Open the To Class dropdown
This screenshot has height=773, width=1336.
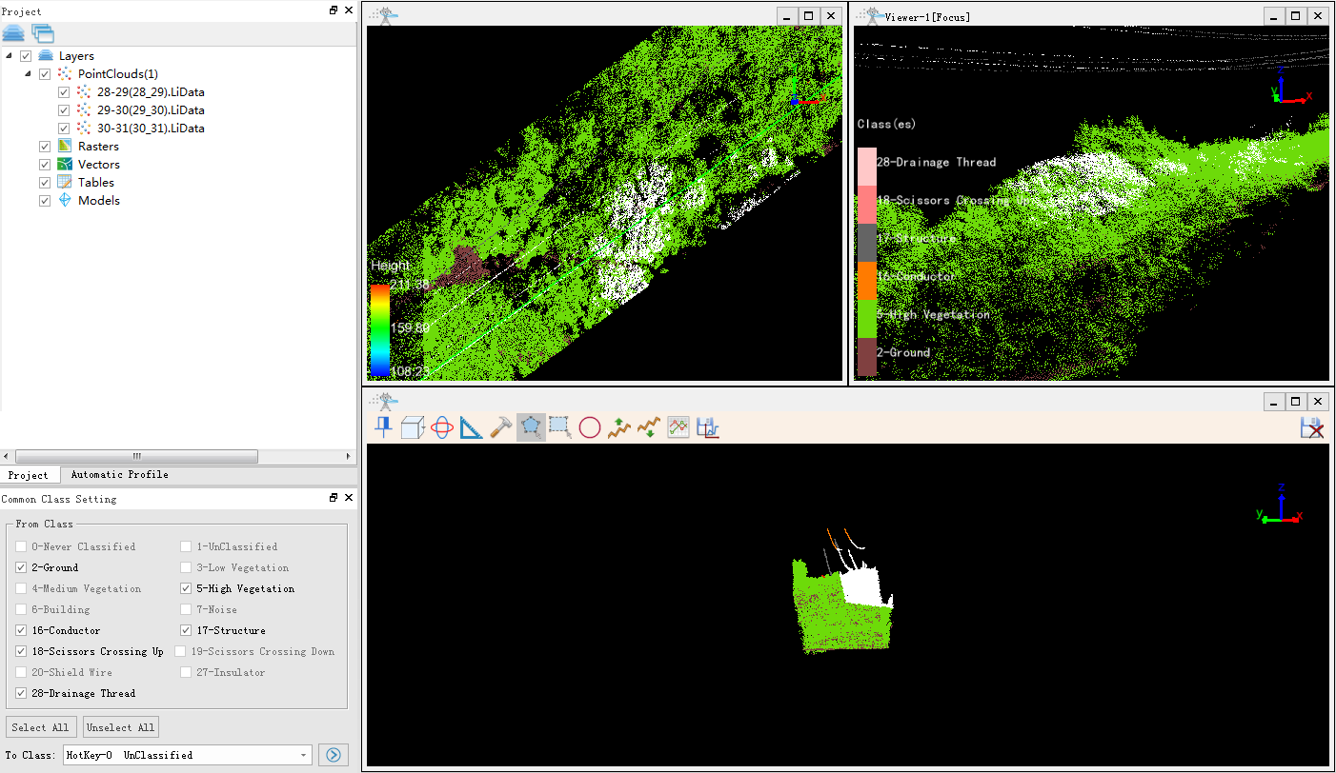click(305, 755)
